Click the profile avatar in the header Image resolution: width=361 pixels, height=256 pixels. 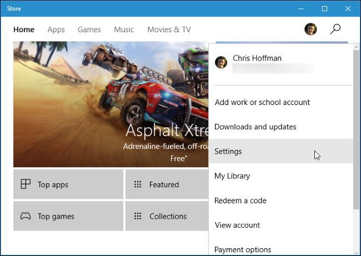click(310, 29)
